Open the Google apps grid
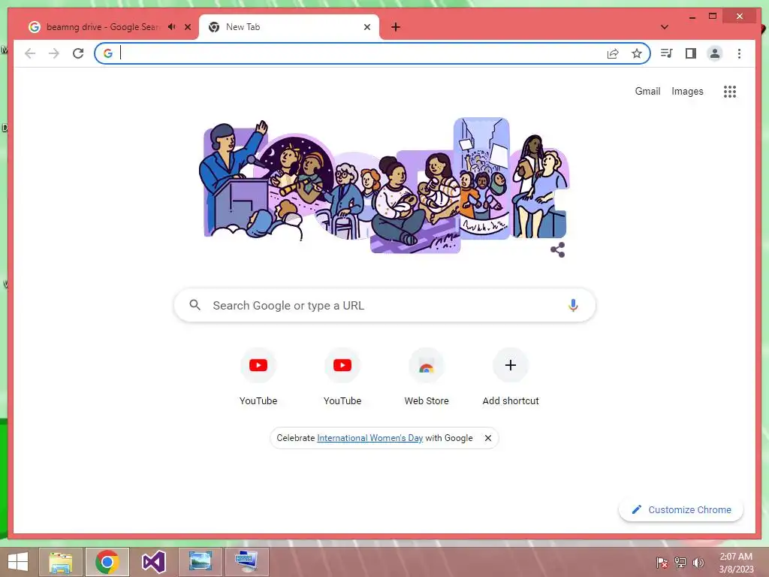 point(730,91)
